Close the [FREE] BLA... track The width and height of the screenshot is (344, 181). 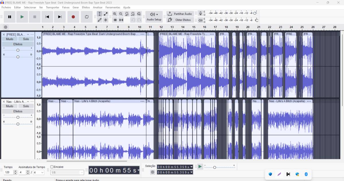click(x=4, y=34)
